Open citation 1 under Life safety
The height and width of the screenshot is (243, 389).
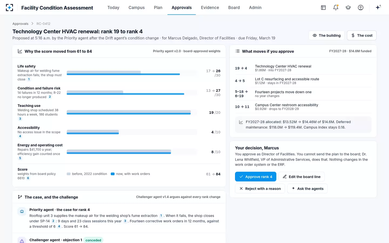[x=29, y=79]
